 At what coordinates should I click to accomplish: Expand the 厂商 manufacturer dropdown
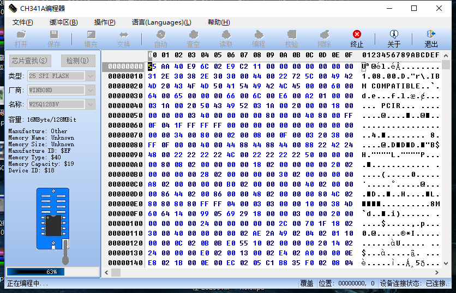[91, 90]
